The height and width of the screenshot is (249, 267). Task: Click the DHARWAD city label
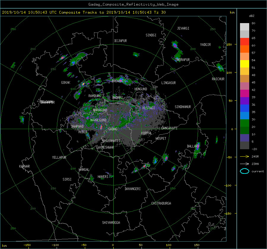point(77,126)
